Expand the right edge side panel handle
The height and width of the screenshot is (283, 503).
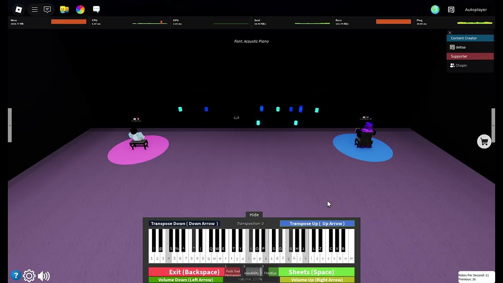coord(493,125)
